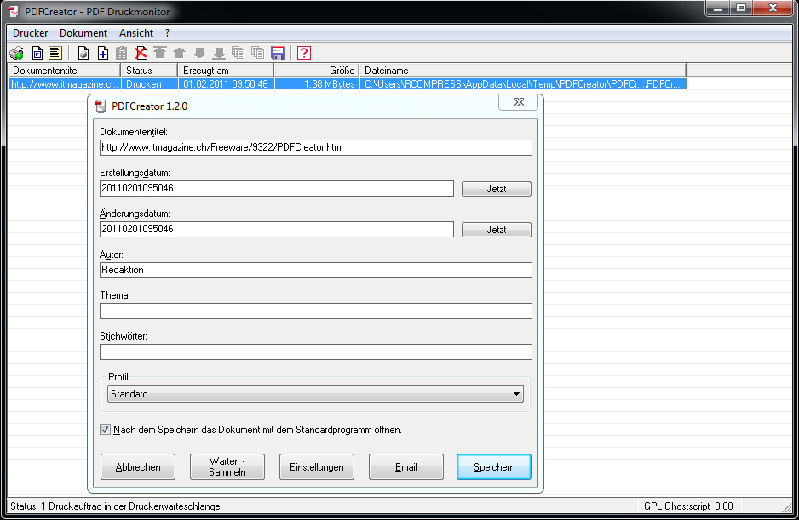Maximize the PDF Druckmonitor window
Image resolution: width=799 pixels, height=520 pixels.
[741, 9]
